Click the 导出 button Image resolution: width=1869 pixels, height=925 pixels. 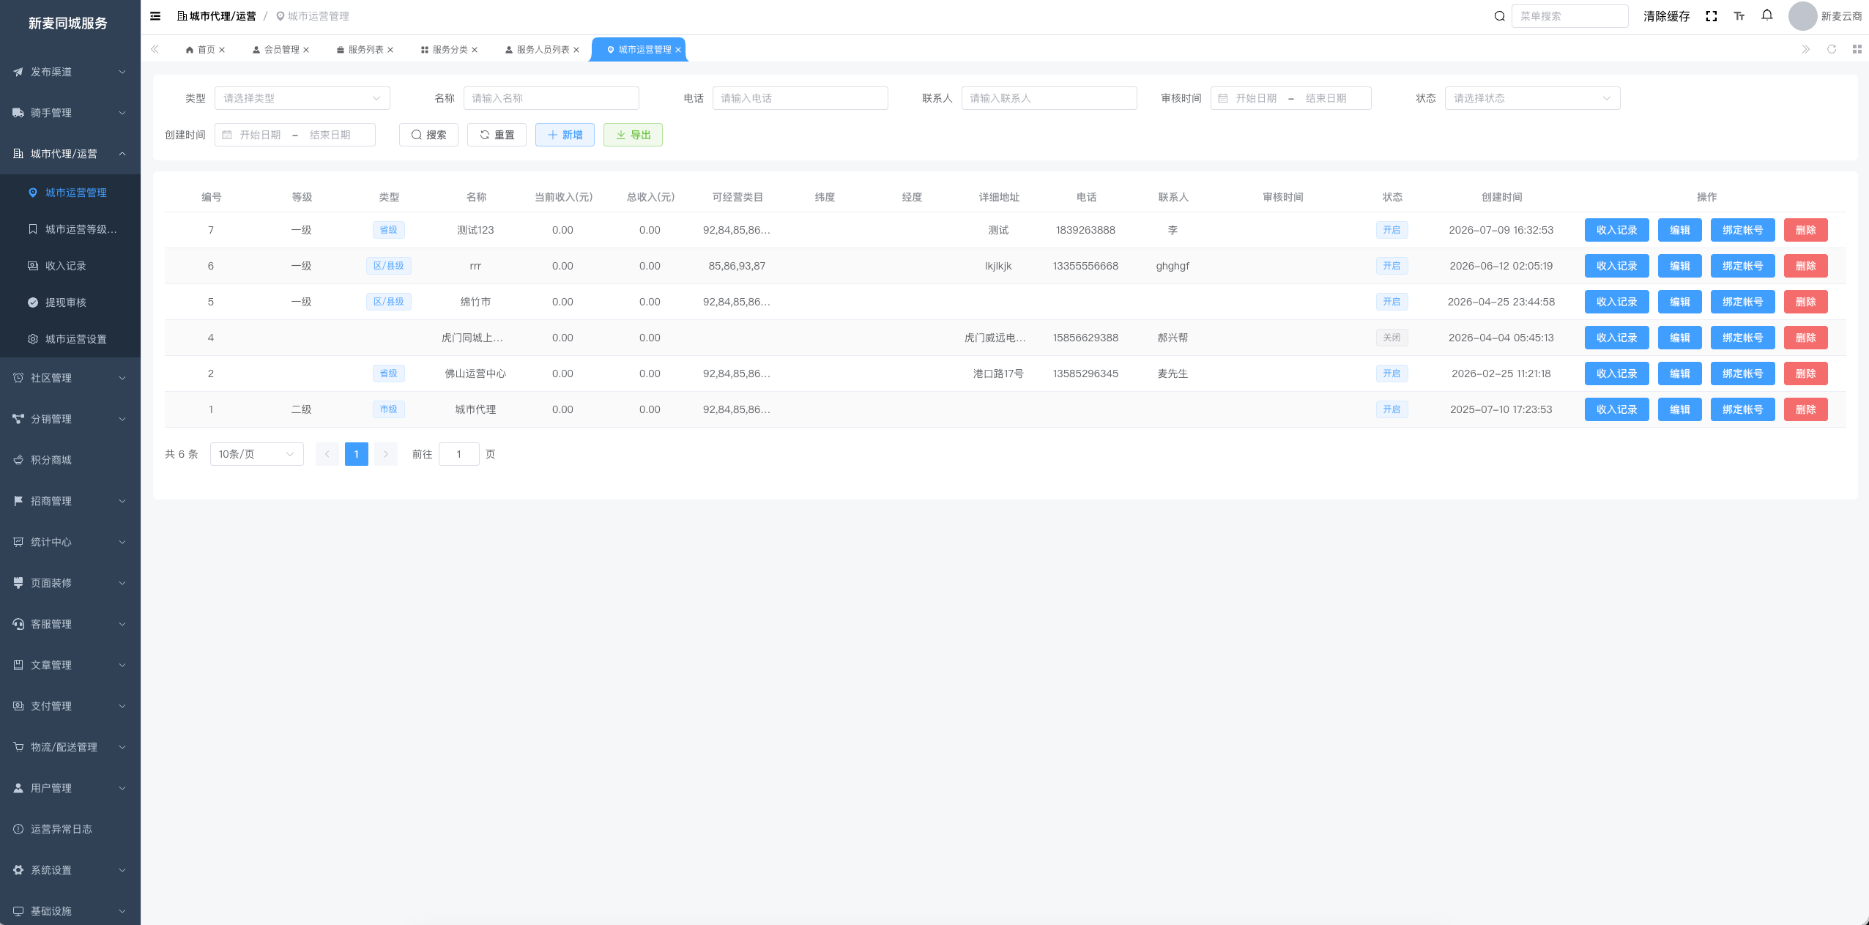coord(633,135)
